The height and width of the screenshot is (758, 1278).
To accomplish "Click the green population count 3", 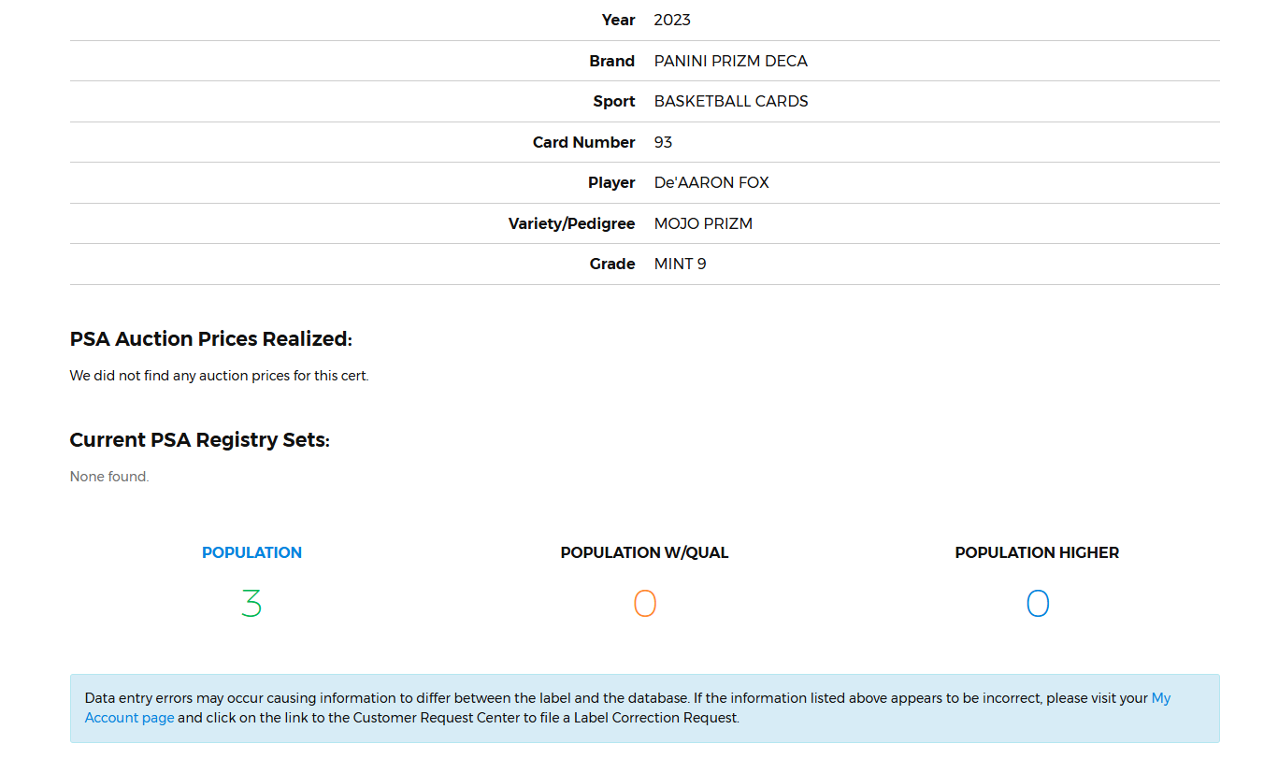I will coord(251,604).
